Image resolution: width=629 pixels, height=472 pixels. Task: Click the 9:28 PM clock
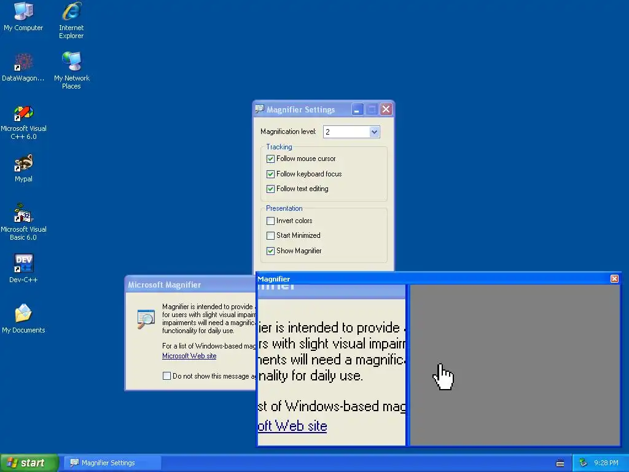tap(606, 463)
